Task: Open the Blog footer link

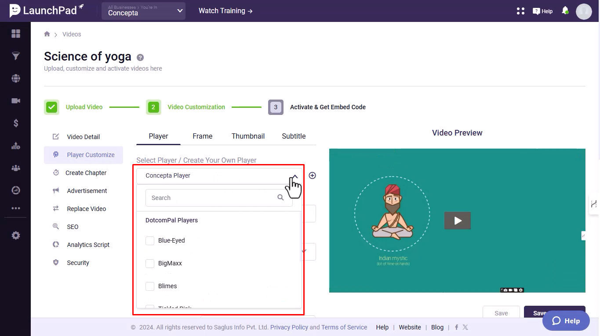Action: pos(437,327)
